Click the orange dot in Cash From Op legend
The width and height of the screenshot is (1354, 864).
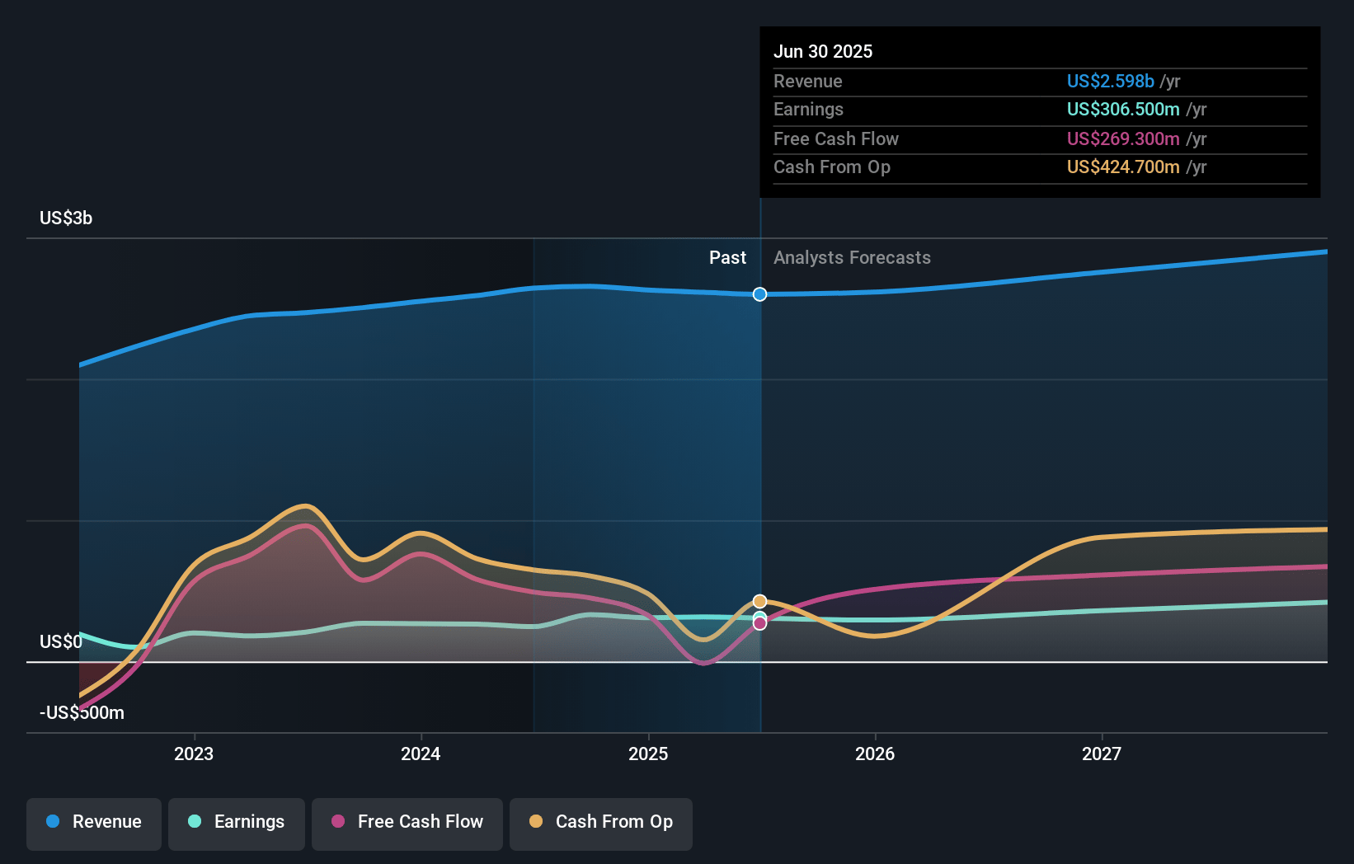pyautogui.click(x=536, y=821)
